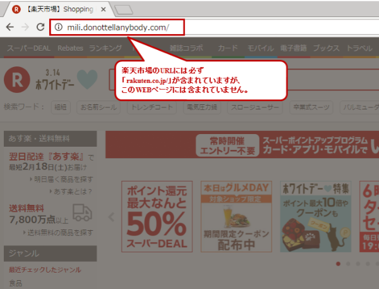Open a new browser tab
The height and width of the screenshot is (289, 379).
click(x=124, y=10)
